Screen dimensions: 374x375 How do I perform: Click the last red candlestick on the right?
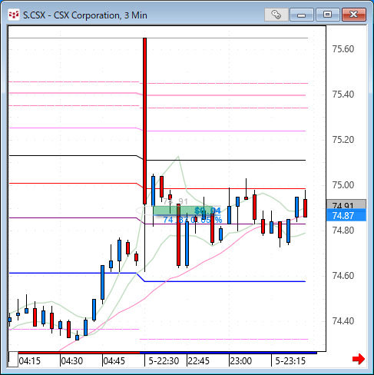305,208
